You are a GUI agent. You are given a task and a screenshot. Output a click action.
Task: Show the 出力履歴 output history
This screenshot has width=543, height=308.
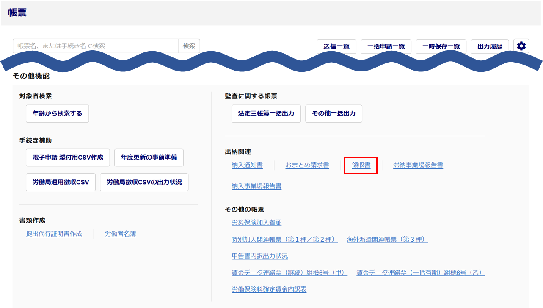490,46
